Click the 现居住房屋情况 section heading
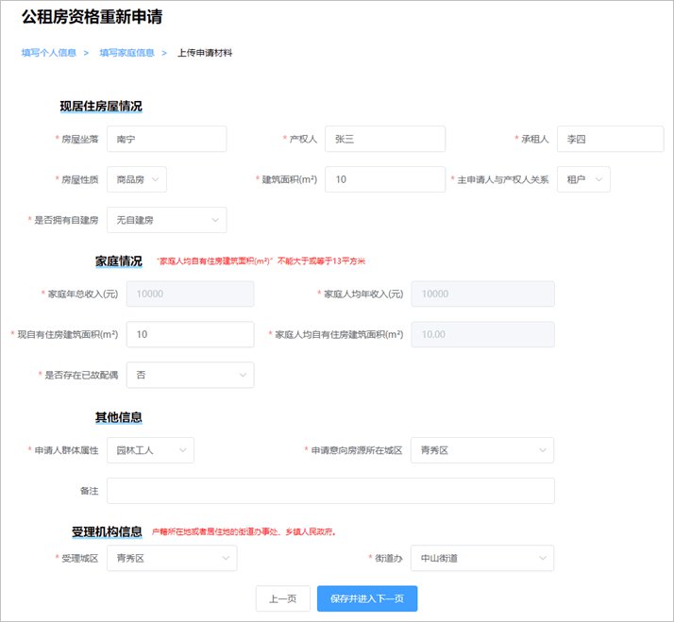The image size is (674, 622). pyautogui.click(x=101, y=106)
